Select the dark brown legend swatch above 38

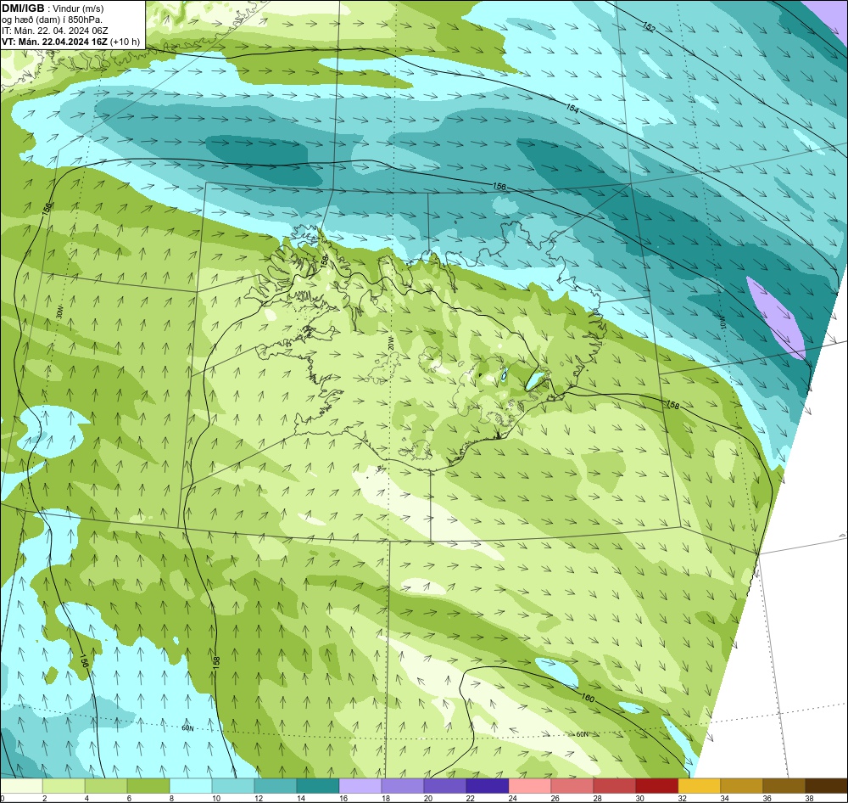click(826, 786)
